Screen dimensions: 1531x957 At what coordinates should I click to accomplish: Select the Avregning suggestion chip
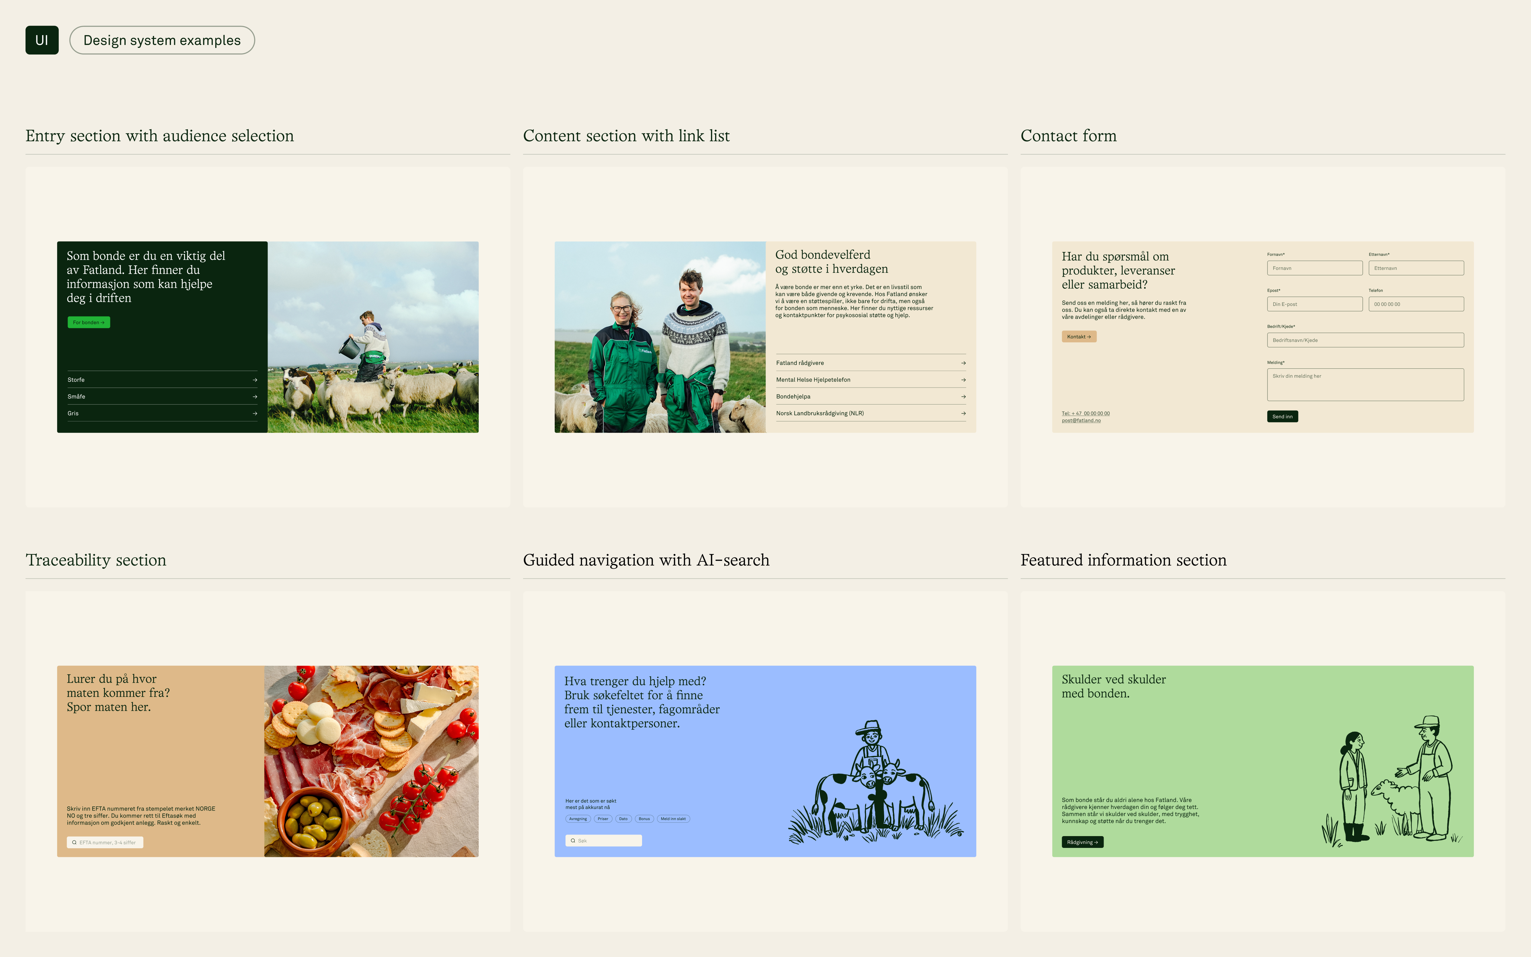click(578, 818)
